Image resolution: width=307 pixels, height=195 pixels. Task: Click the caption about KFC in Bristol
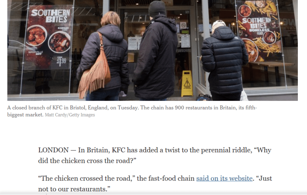[132, 111]
